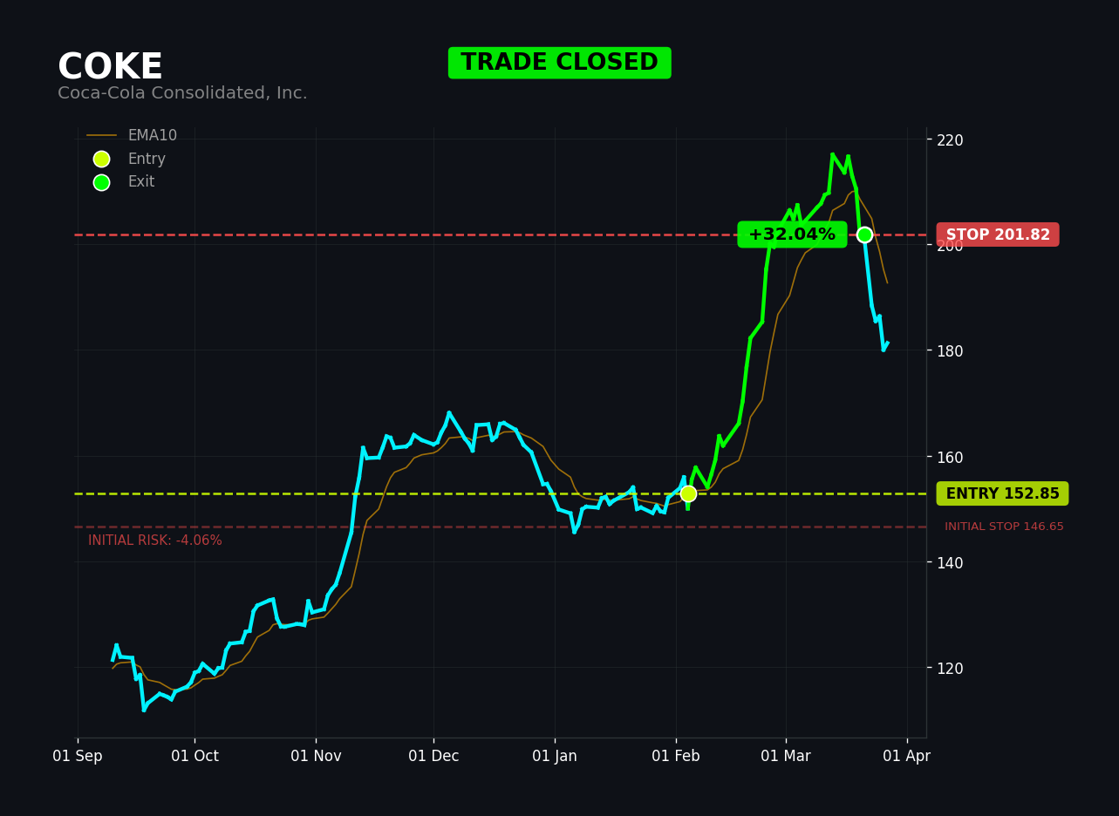Click the 220 price axis label
The image size is (1119, 816).
tap(950, 139)
